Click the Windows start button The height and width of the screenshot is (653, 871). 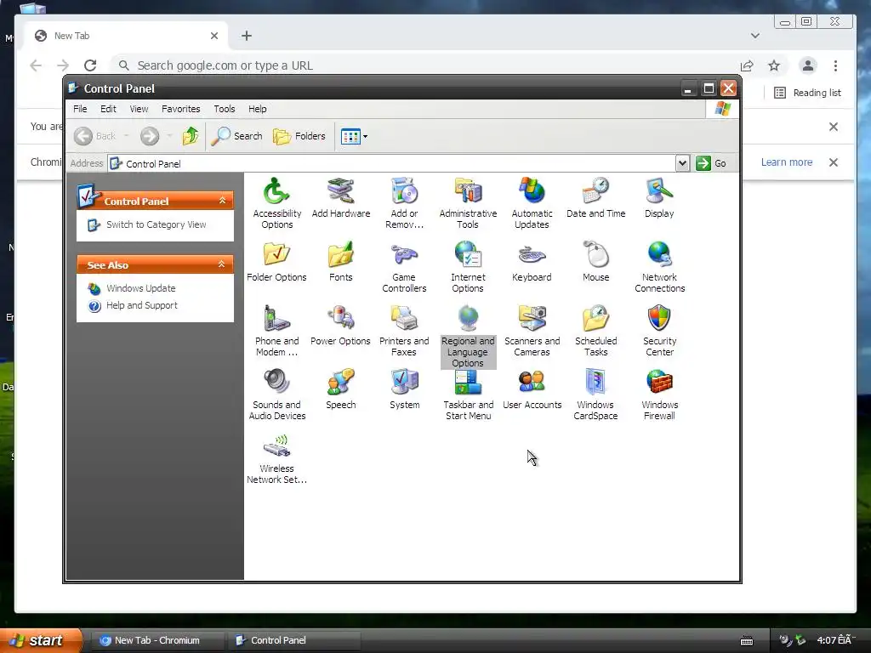click(40, 640)
